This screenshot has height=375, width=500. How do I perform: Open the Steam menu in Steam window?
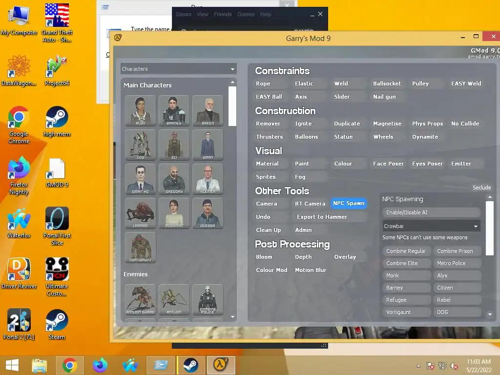click(x=184, y=14)
